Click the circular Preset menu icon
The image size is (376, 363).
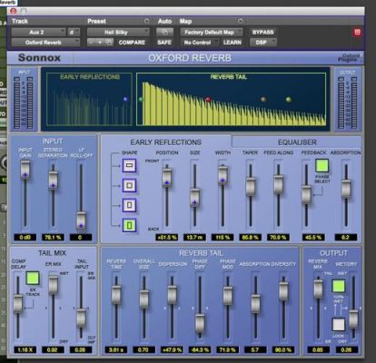click(x=147, y=21)
